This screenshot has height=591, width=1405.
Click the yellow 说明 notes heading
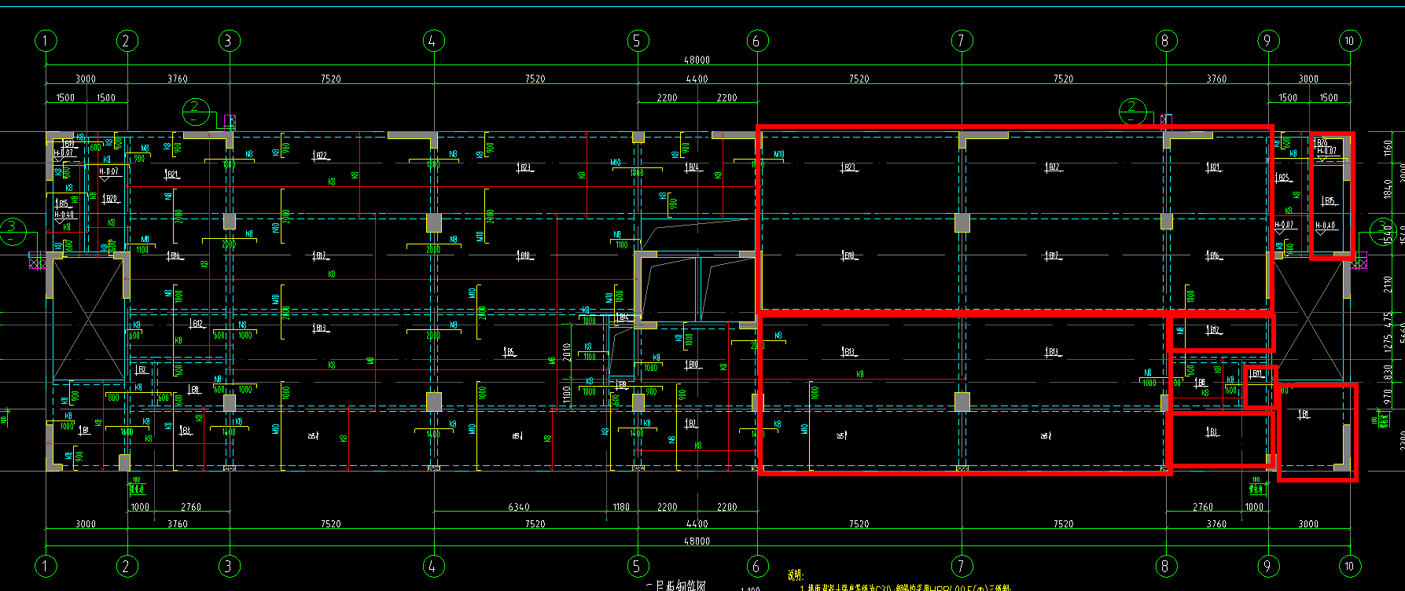click(796, 576)
